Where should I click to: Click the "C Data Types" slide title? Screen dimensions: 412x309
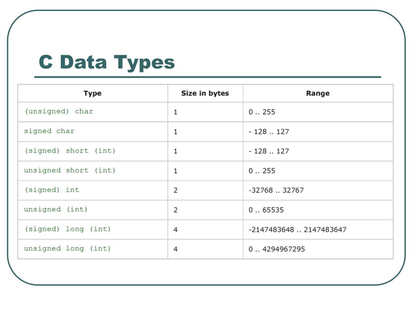[x=107, y=62]
